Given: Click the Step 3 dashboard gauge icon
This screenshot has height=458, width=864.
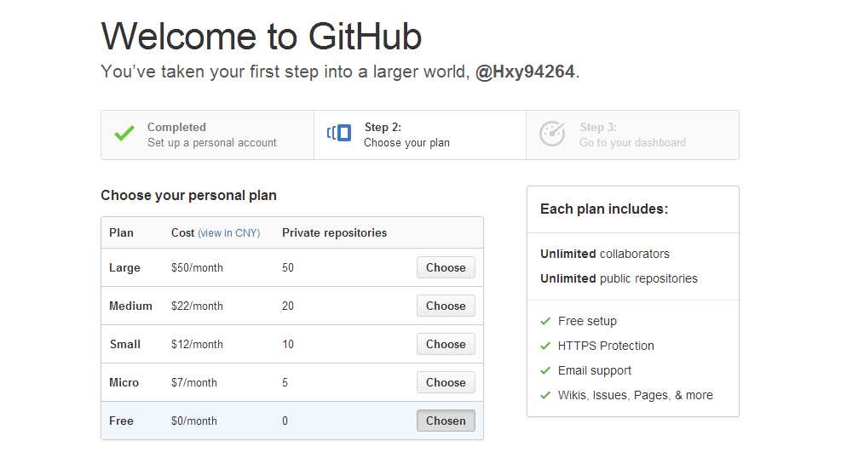Looking at the screenshot, I should point(552,134).
